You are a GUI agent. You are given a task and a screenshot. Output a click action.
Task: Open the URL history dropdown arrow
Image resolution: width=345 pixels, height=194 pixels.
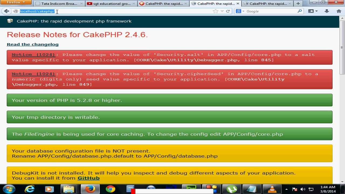coord(222,11)
